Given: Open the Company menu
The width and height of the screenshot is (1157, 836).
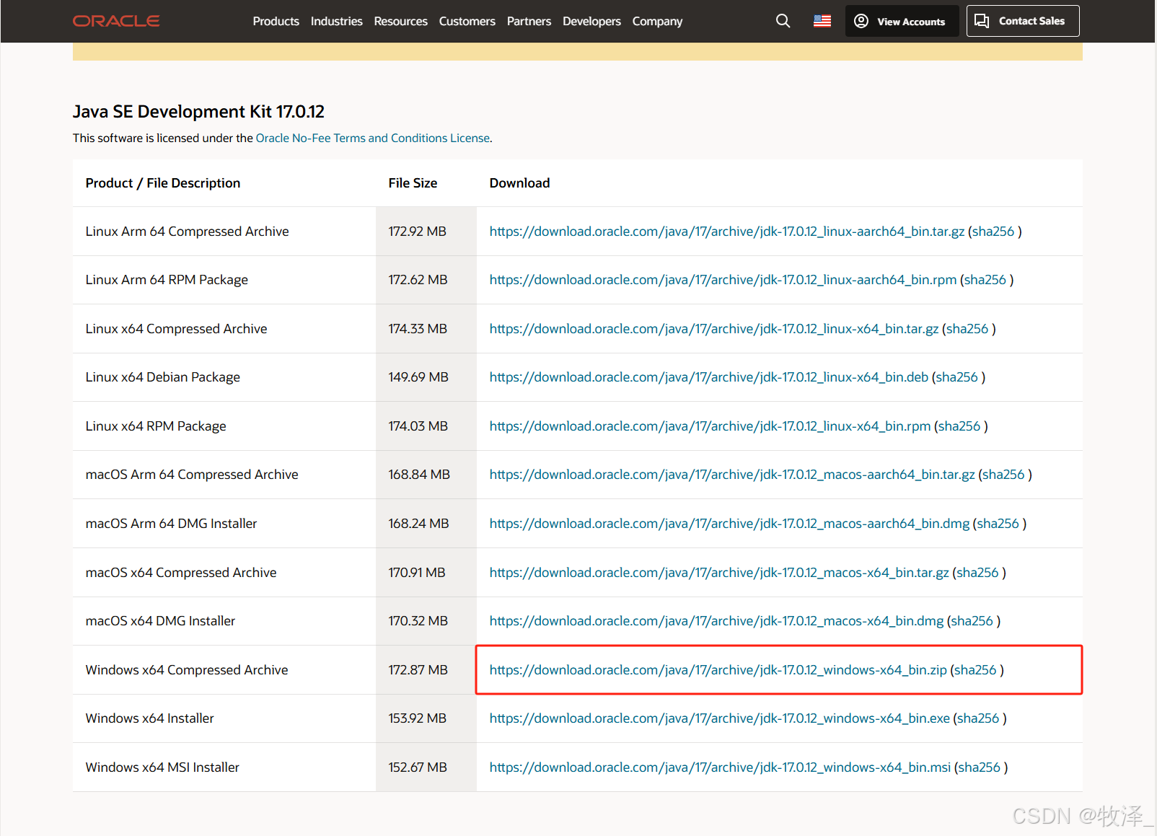Looking at the screenshot, I should (657, 21).
